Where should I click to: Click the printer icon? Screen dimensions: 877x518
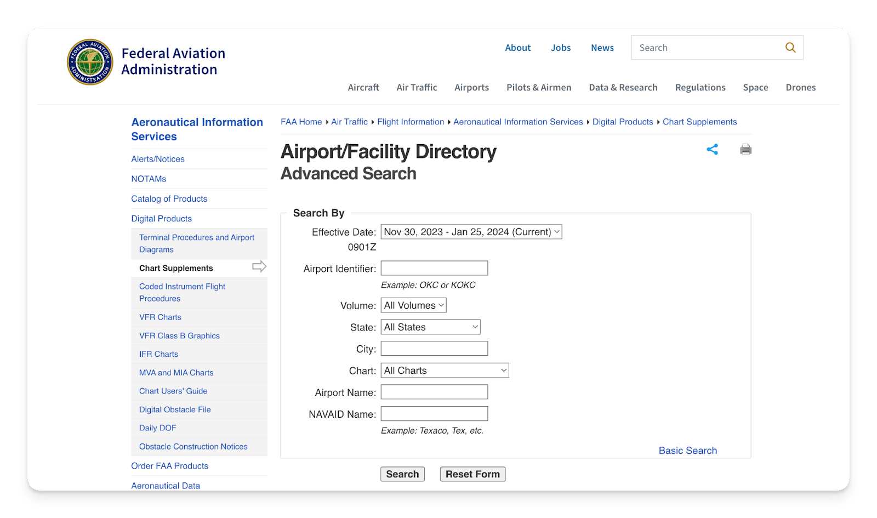tap(745, 149)
